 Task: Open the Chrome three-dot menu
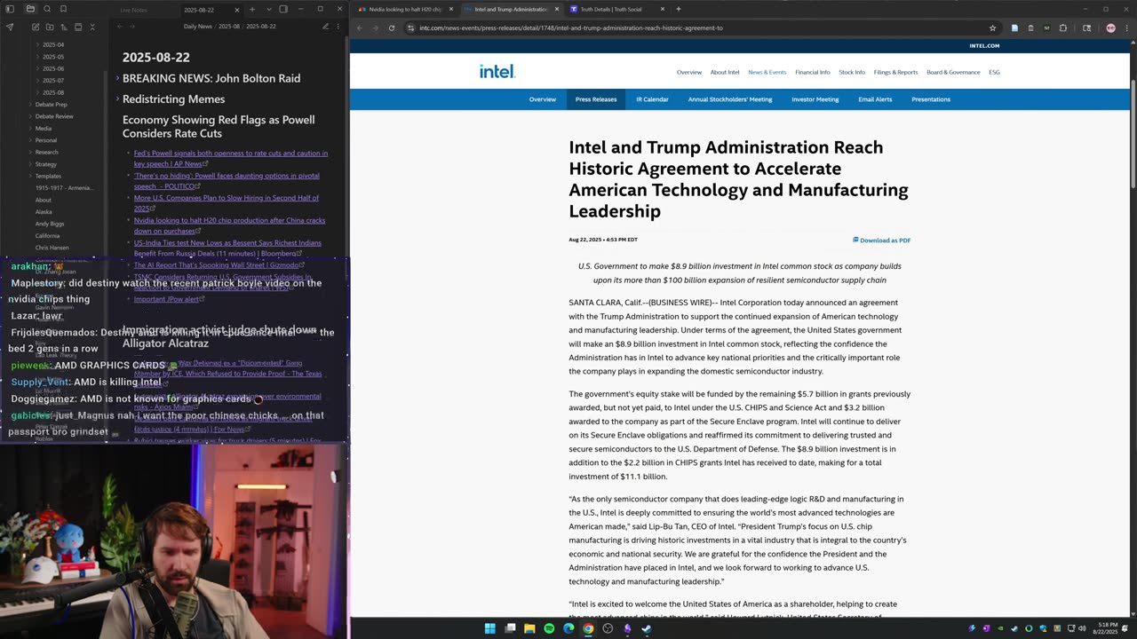point(1125,28)
